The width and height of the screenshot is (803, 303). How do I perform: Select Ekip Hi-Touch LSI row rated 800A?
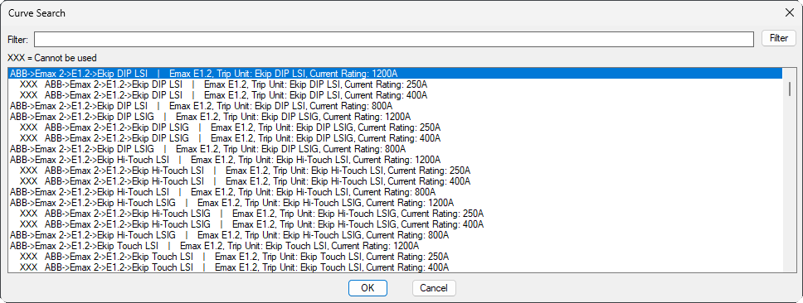396,191
